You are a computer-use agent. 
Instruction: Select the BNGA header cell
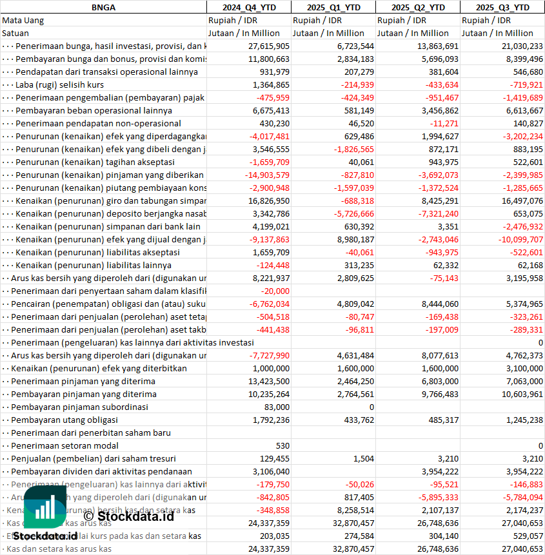(x=103, y=8)
